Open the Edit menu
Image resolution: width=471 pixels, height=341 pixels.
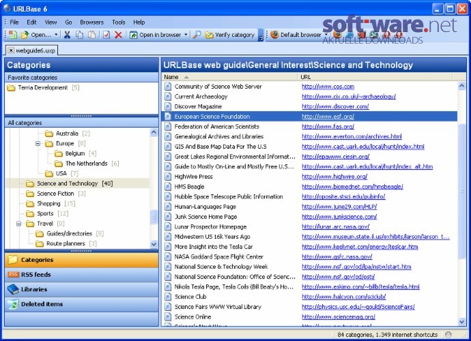coord(31,23)
